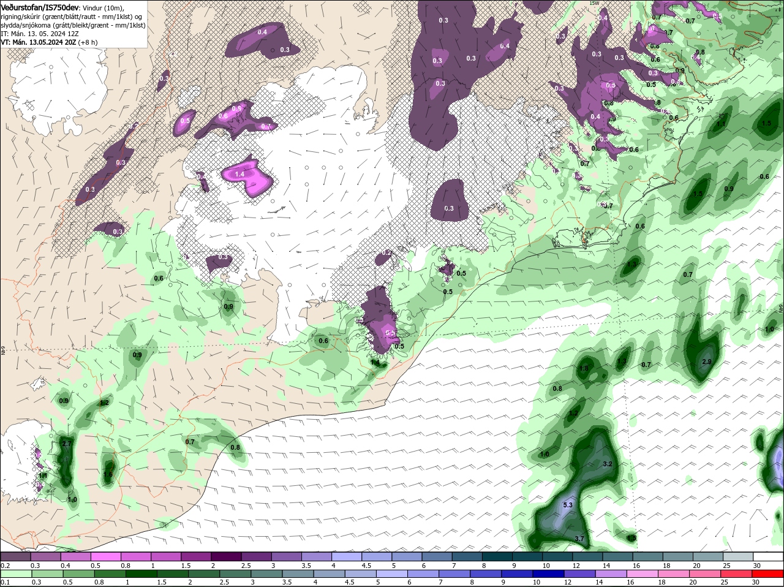Click the 15W longitude label on the top edge

pyautogui.click(x=594, y=3)
